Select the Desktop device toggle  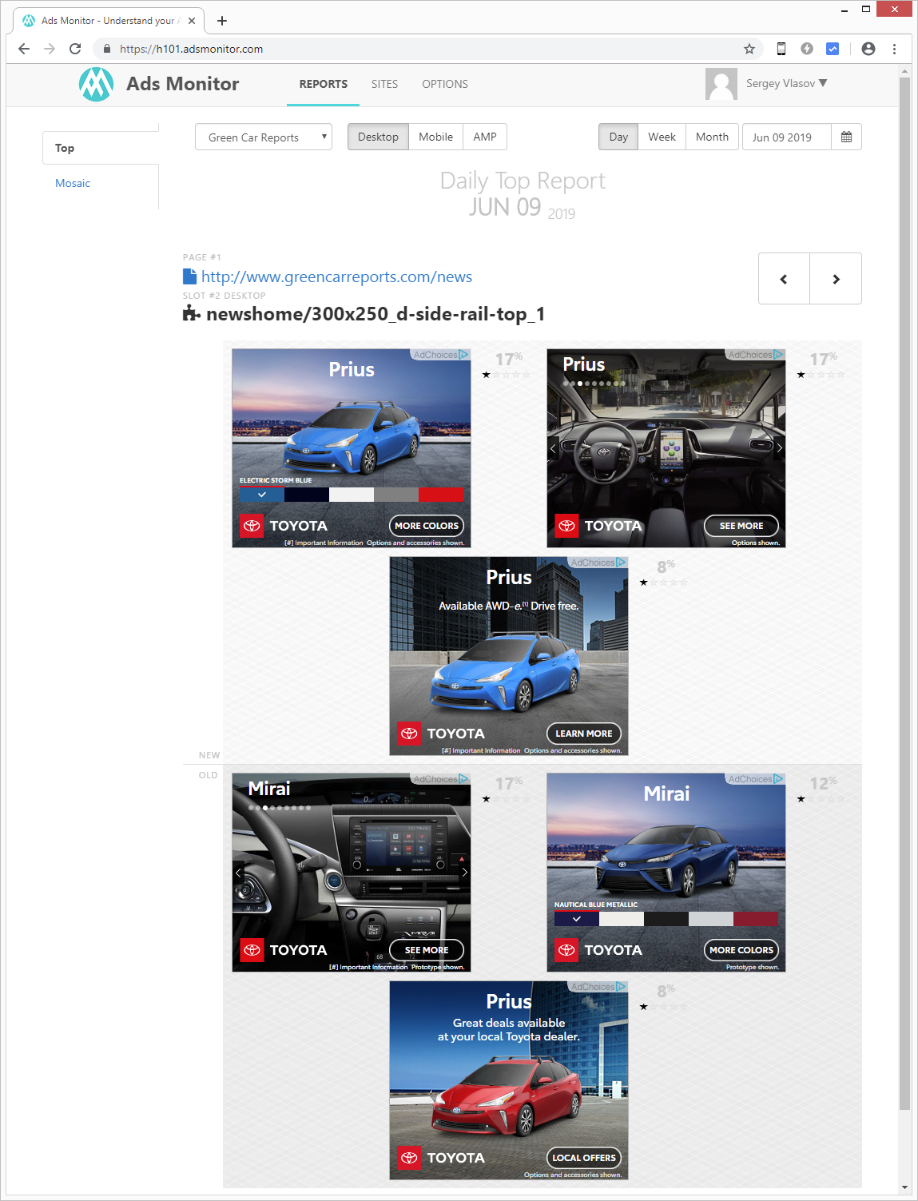point(378,137)
